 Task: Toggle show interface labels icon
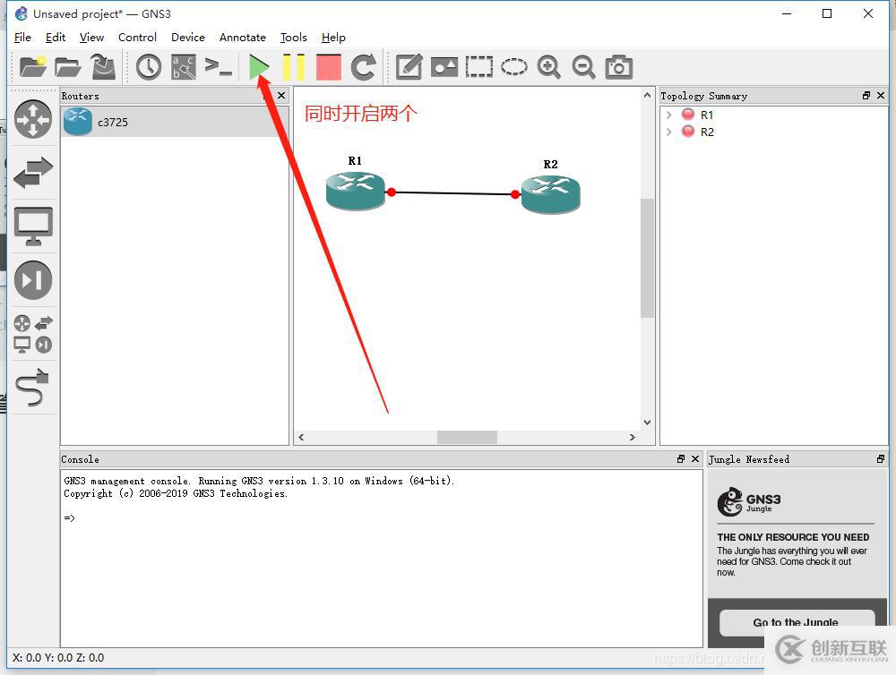pyautogui.click(x=184, y=67)
